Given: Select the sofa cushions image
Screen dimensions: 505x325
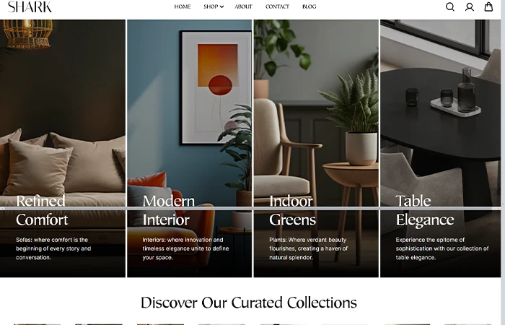Looking at the screenshot, I should point(63,148).
